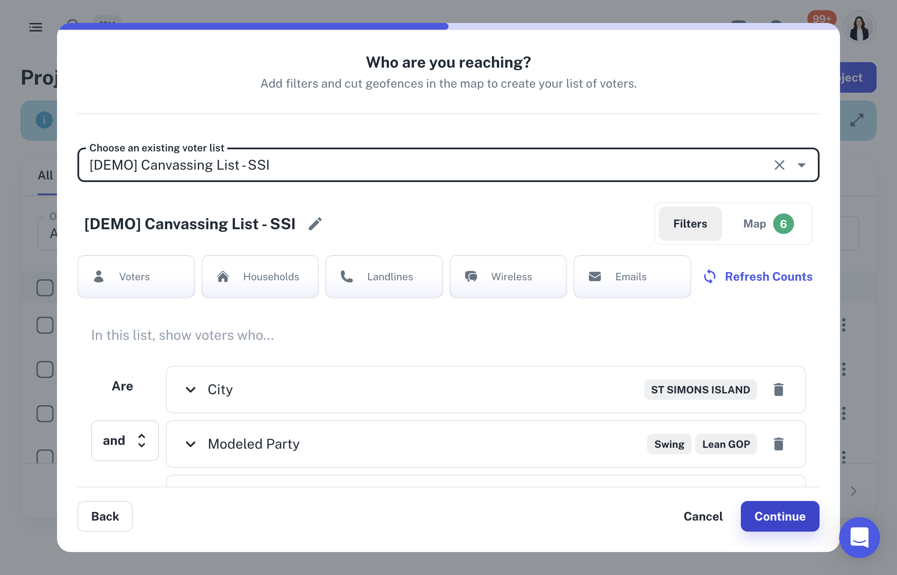Tick the first checkbox in the project list
This screenshot has height=575, width=897.
45,288
